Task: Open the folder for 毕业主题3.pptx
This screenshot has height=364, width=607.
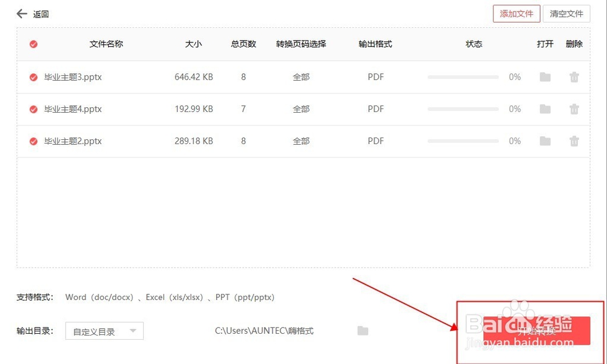Action: [544, 77]
